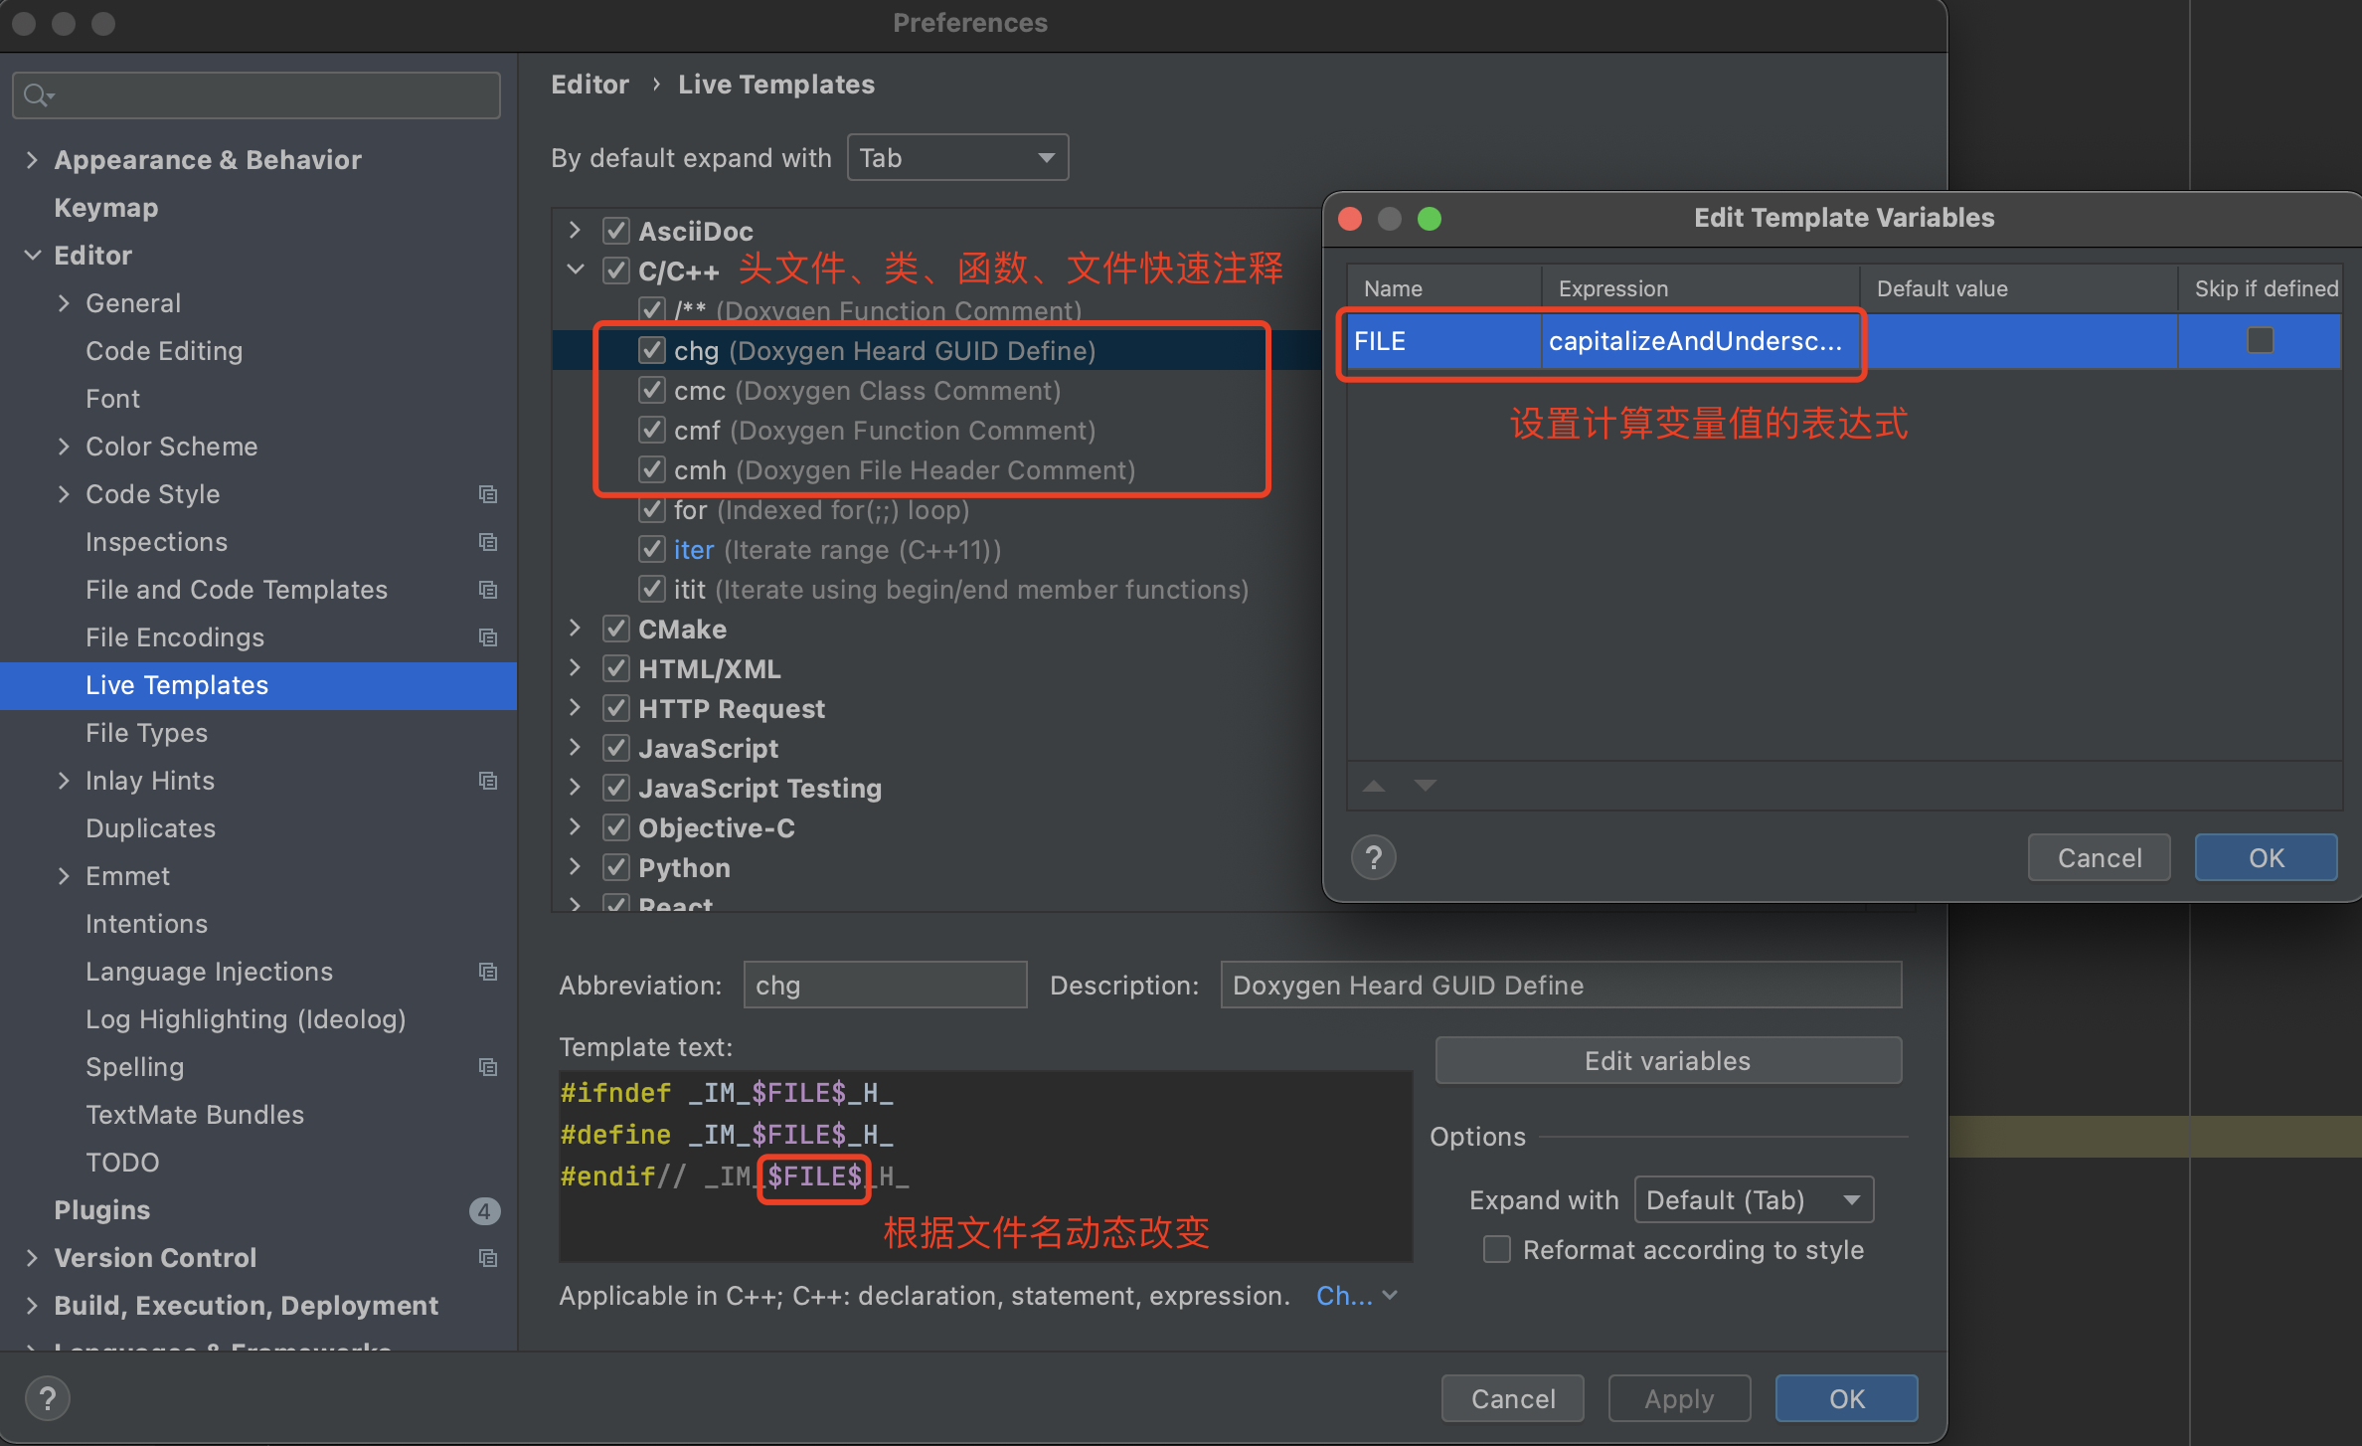The height and width of the screenshot is (1446, 2362).
Task: Open the Keymap settings page
Action: 105,208
